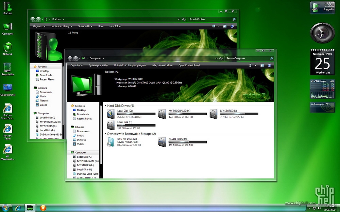Click Open Control Panel in the toolbar

click(x=189, y=65)
